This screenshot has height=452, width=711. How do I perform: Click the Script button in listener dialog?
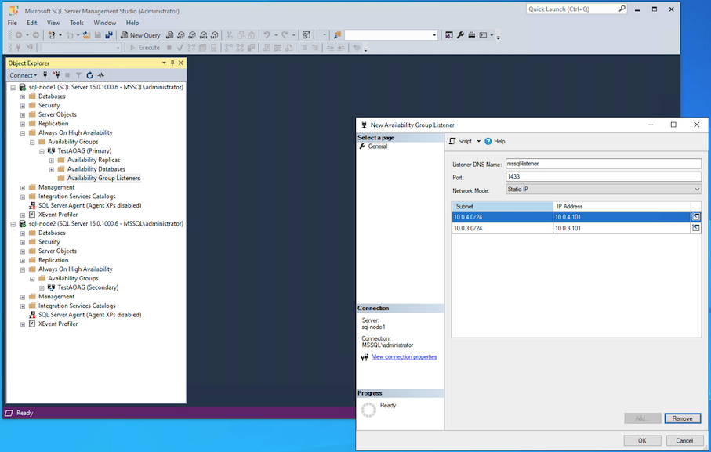(461, 141)
